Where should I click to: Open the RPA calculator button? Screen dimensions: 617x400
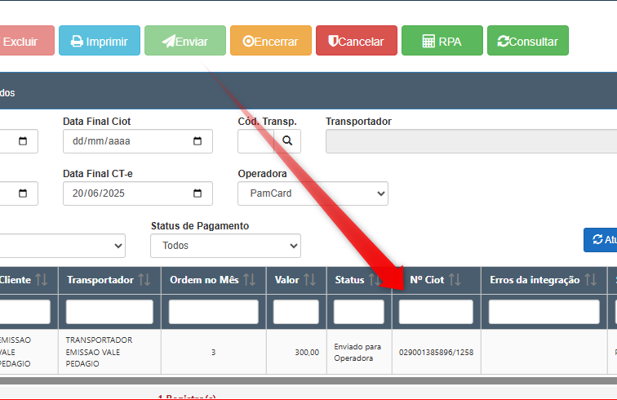[x=442, y=41]
